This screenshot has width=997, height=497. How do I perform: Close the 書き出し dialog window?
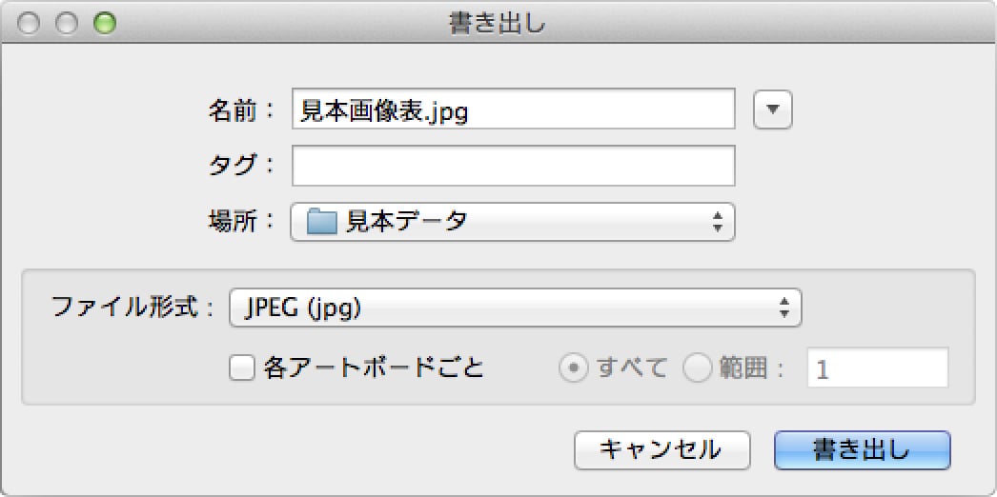tap(30, 24)
